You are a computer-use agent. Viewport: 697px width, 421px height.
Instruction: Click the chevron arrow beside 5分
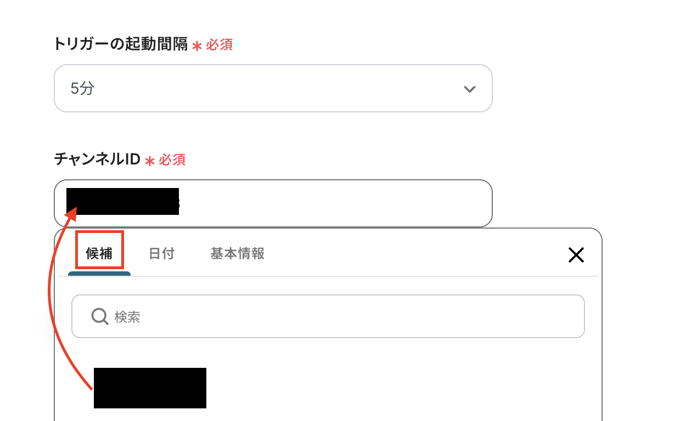pos(469,89)
